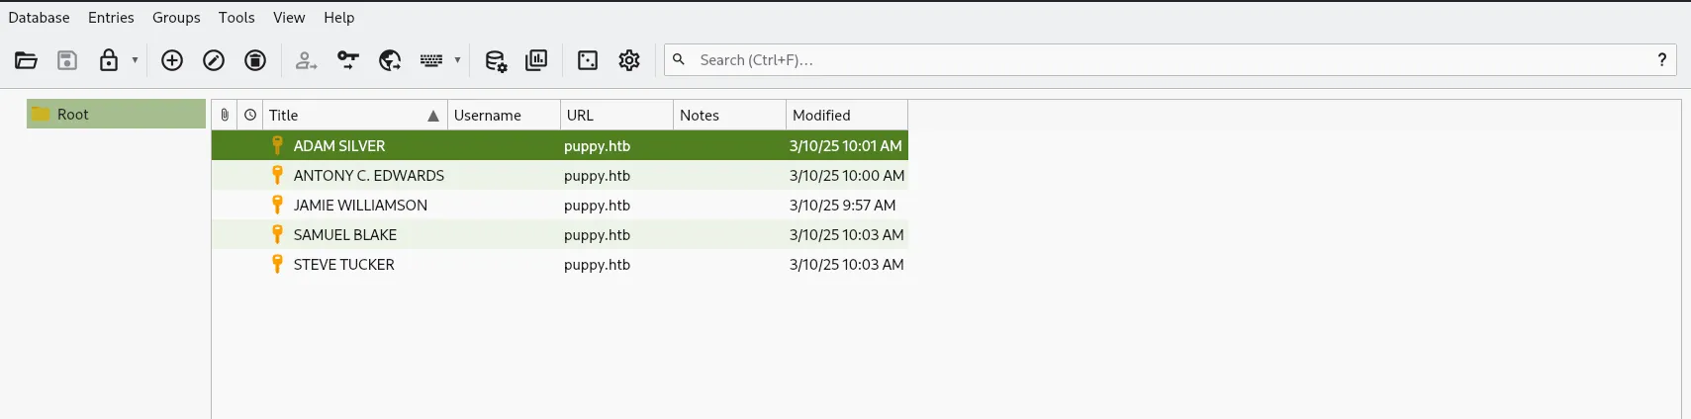
Task: Click the copy username person icon
Action: point(307,60)
